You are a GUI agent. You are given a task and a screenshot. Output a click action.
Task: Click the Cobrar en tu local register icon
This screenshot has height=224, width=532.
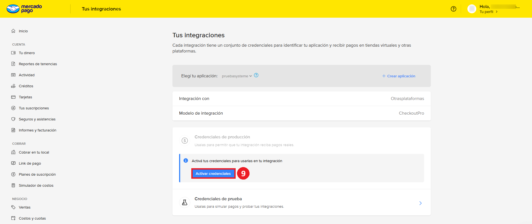click(x=13, y=152)
